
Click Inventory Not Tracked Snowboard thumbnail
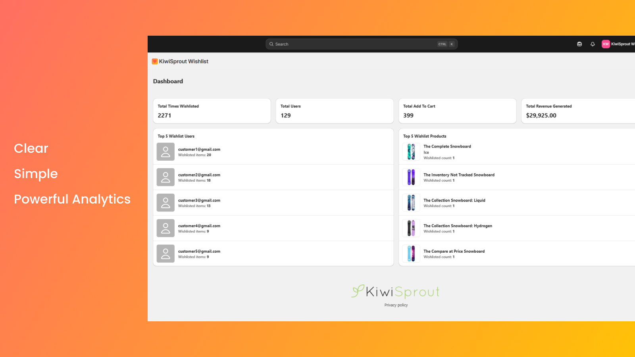(411, 177)
